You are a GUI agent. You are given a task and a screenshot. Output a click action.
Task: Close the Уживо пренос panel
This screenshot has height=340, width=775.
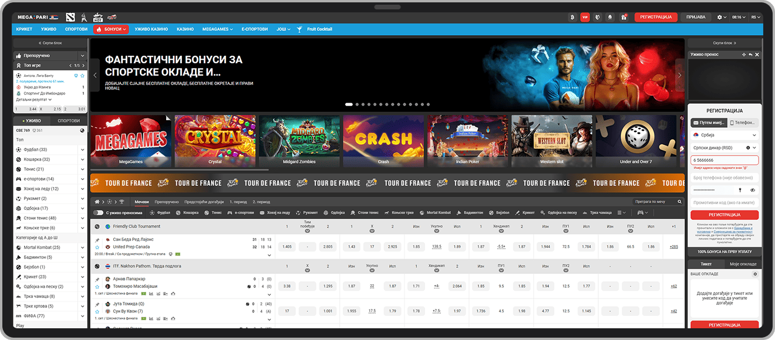coord(757,55)
